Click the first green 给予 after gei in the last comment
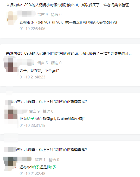 click(36, 167)
